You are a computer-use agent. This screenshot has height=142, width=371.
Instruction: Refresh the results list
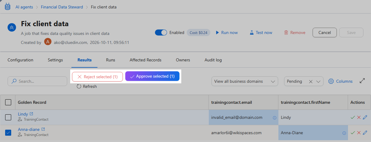click(x=87, y=86)
